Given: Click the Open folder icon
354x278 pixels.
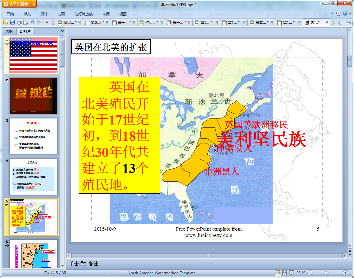Looking at the screenshot, I should (5, 22).
